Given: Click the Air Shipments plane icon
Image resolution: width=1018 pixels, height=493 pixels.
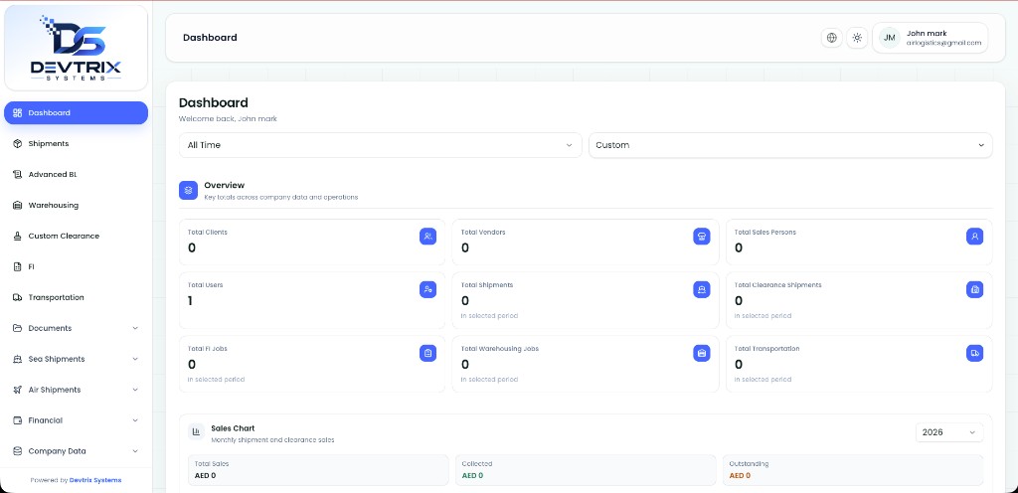Looking at the screenshot, I should pos(18,390).
